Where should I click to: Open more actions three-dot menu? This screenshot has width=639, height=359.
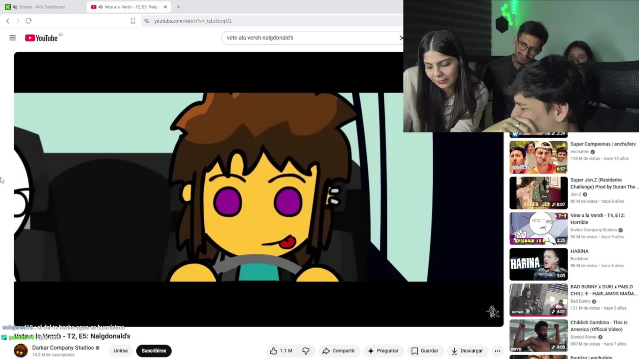coord(497,351)
